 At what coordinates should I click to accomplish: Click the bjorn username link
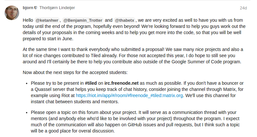28,8
